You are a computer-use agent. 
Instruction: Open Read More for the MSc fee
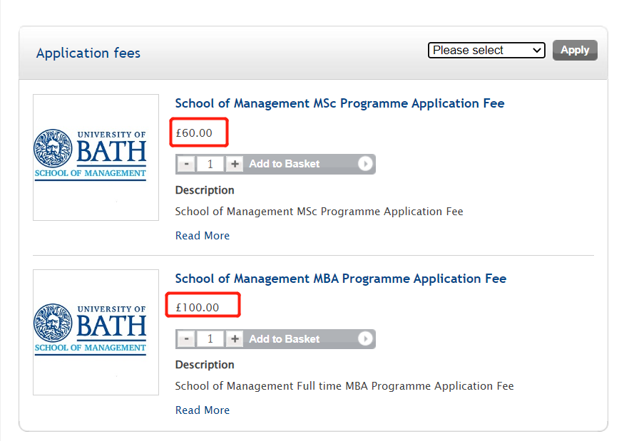(x=203, y=236)
